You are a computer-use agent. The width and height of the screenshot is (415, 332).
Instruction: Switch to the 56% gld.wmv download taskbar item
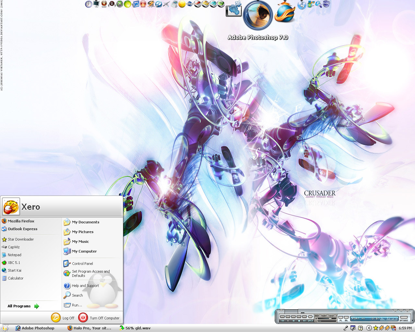pyautogui.click(x=135, y=328)
